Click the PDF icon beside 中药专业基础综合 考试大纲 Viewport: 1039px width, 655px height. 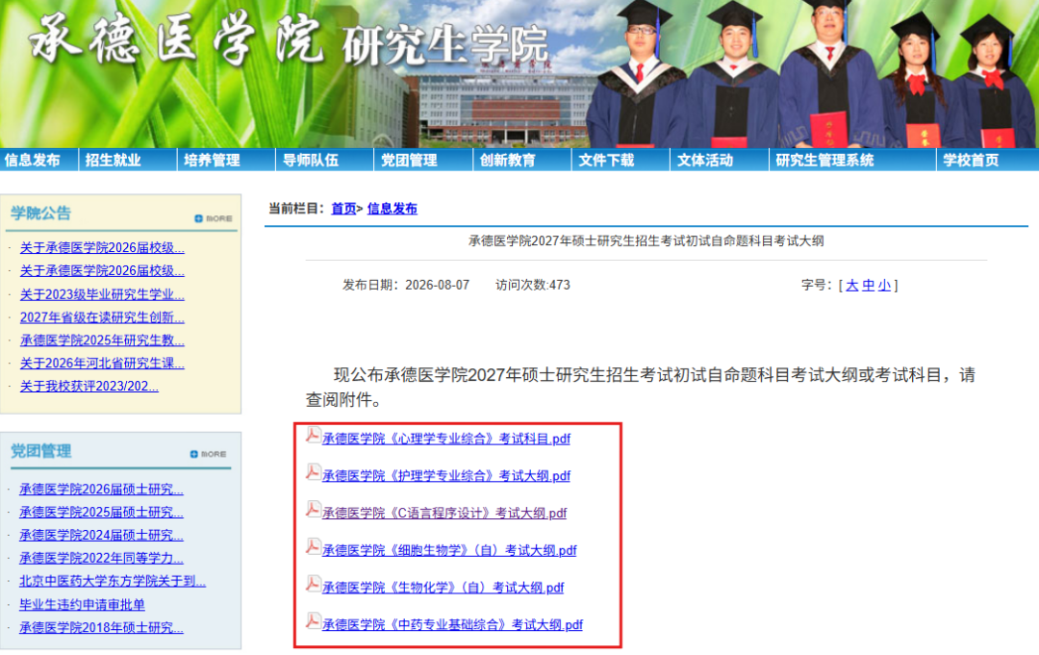[x=313, y=620]
